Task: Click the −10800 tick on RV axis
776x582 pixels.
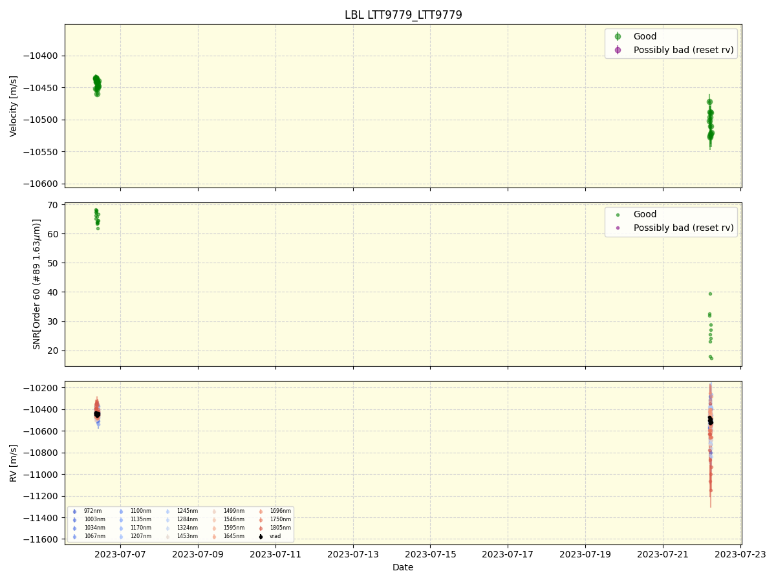Action: click(41, 453)
